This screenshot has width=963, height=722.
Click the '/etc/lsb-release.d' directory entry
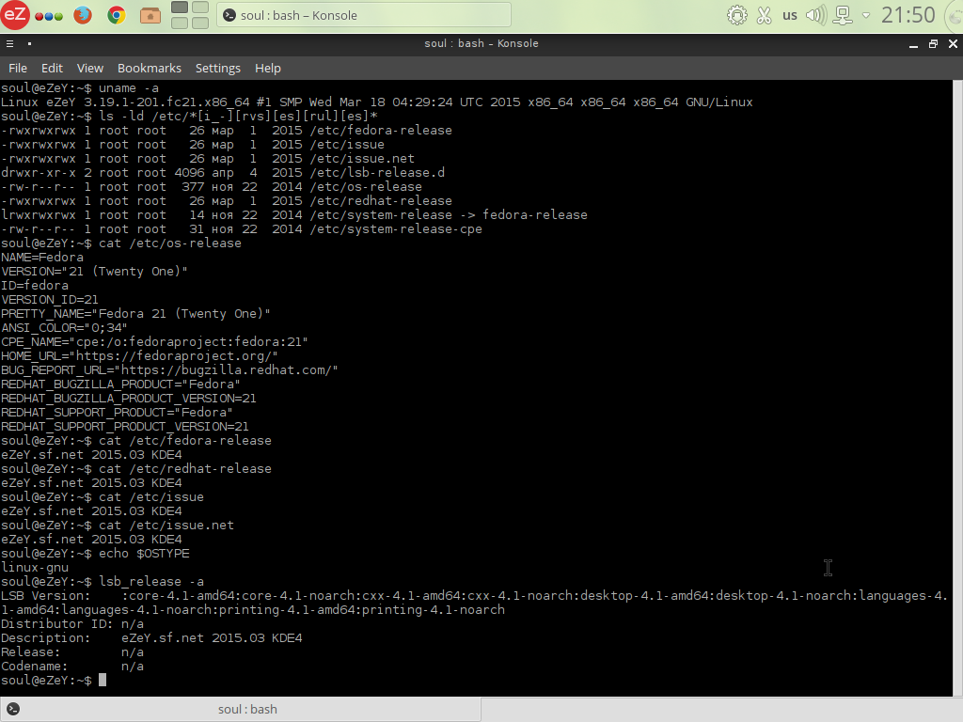tap(377, 173)
